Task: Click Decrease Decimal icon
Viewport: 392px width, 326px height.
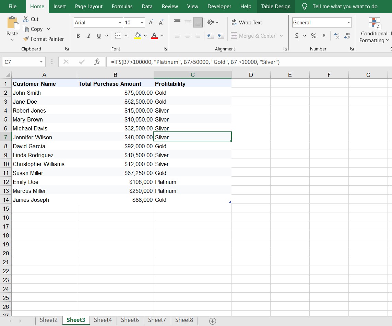Action: [347, 36]
